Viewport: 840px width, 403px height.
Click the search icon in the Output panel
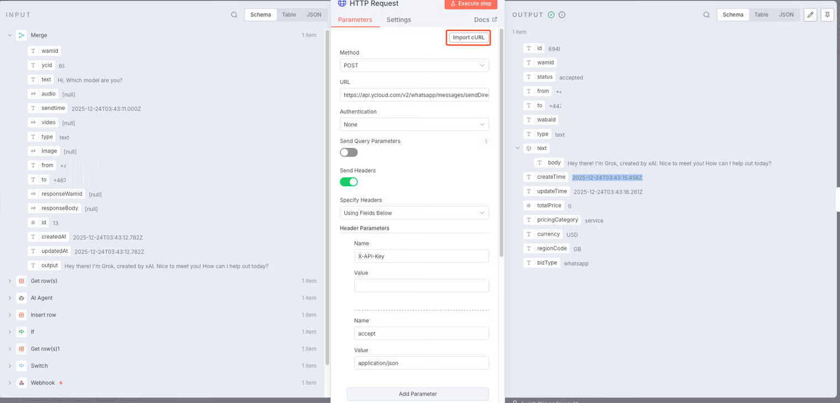pyautogui.click(x=706, y=15)
